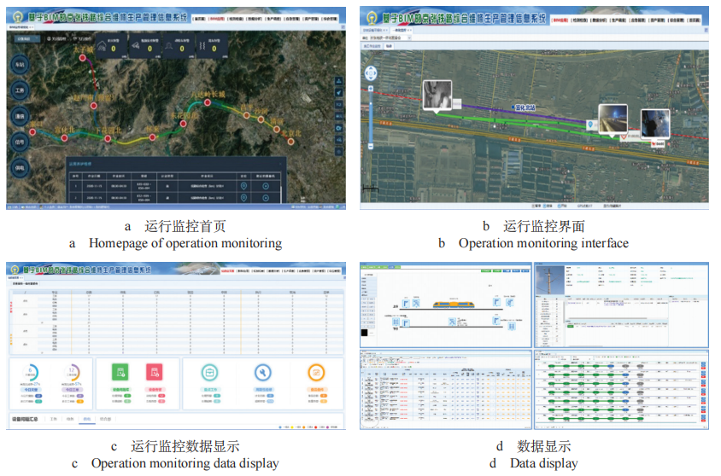Click the target circle icon in first maintenance table row
This screenshot has height=476, width=721.
point(266,186)
